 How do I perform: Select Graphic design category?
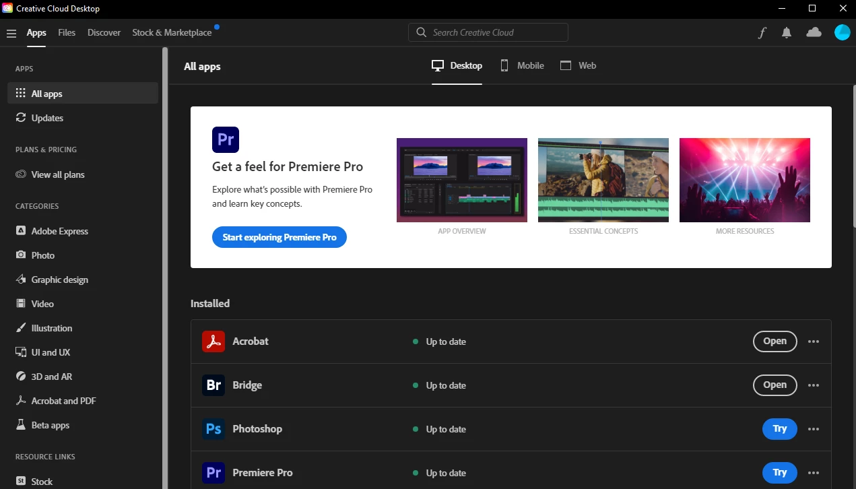[83, 280]
